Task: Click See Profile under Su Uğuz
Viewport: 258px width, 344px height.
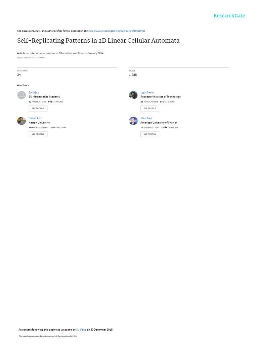Action: 38,109
